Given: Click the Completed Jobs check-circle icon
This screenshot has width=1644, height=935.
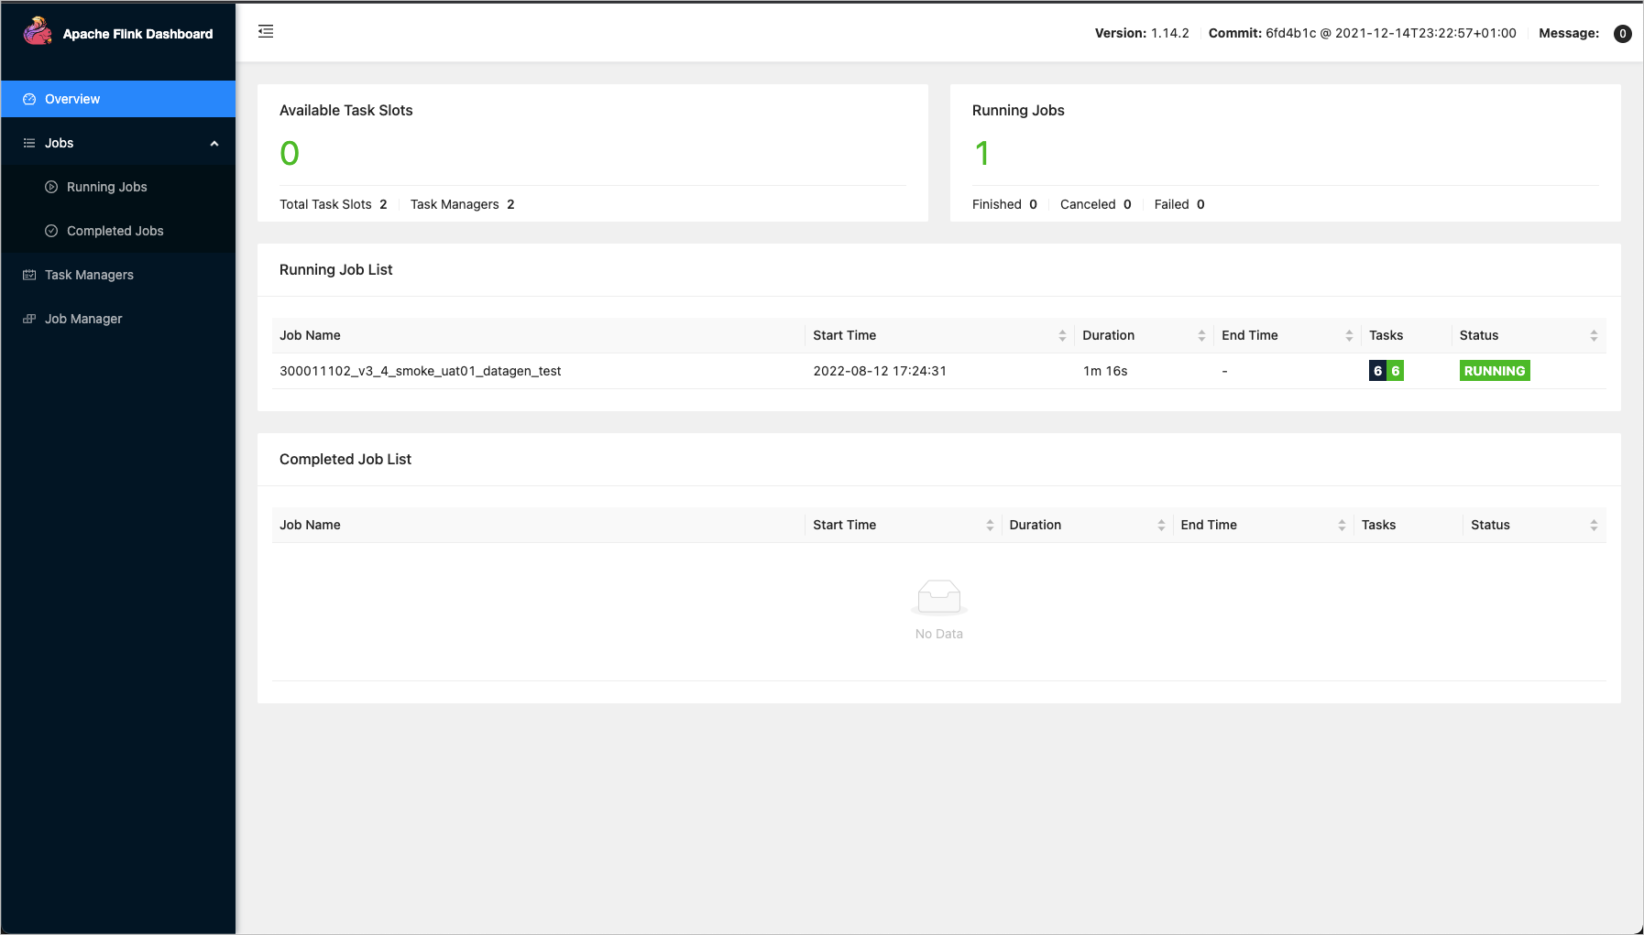Looking at the screenshot, I should click(x=51, y=231).
